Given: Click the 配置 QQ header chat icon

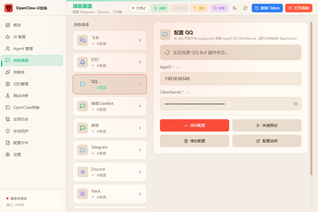Looking at the screenshot, I should click(x=165, y=34).
